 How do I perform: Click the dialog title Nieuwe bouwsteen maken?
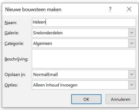(33, 9)
